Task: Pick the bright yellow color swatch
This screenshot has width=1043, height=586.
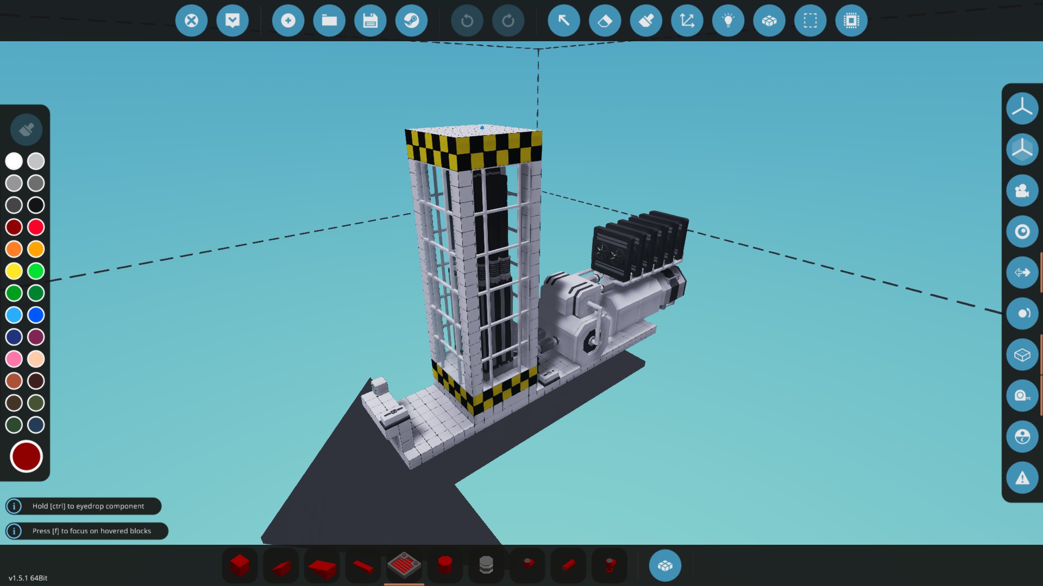Action: 14,271
